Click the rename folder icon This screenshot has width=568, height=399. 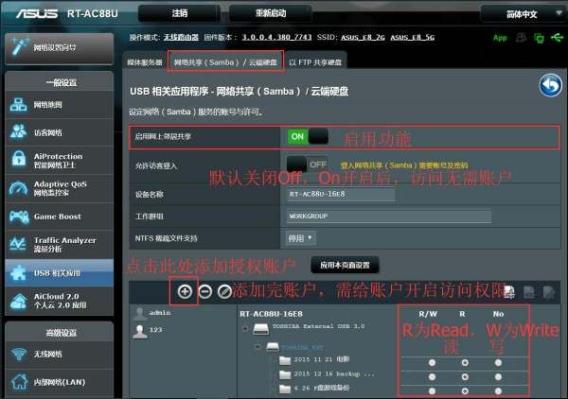point(548,292)
